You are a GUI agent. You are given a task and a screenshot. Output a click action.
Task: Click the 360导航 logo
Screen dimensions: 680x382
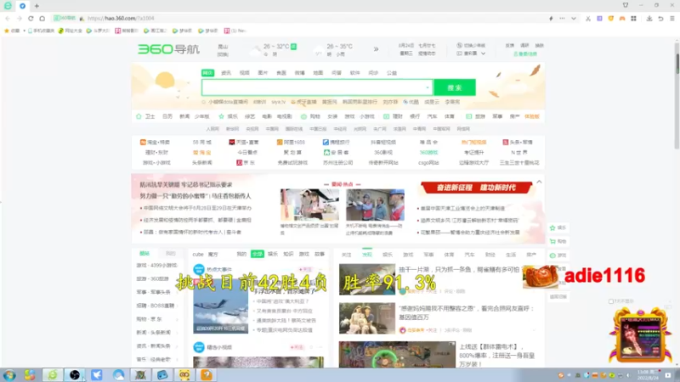pos(168,49)
